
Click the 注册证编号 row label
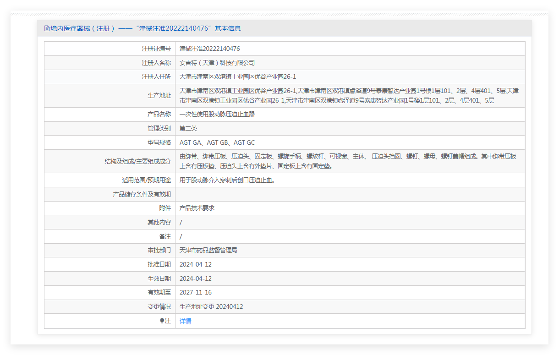pyautogui.click(x=156, y=49)
